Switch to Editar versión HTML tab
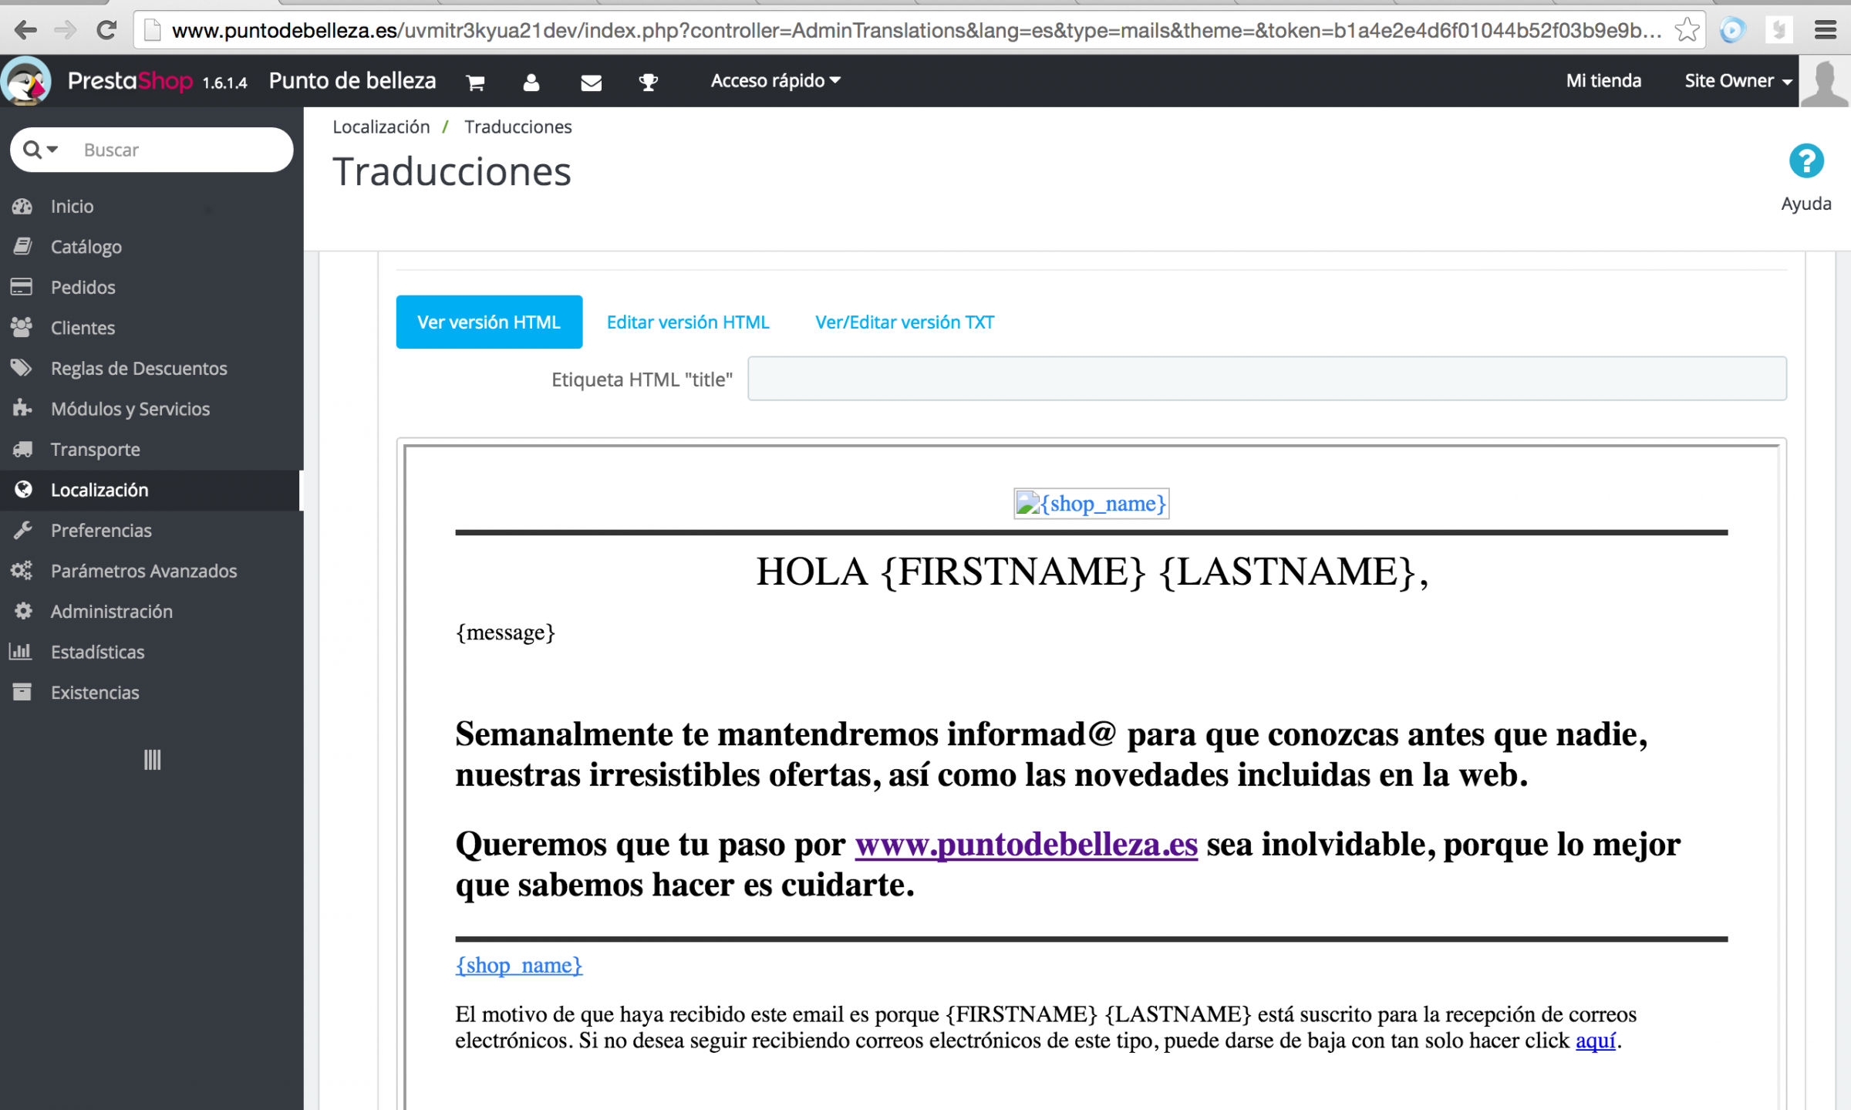The height and width of the screenshot is (1110, 1851). [687, 322]
